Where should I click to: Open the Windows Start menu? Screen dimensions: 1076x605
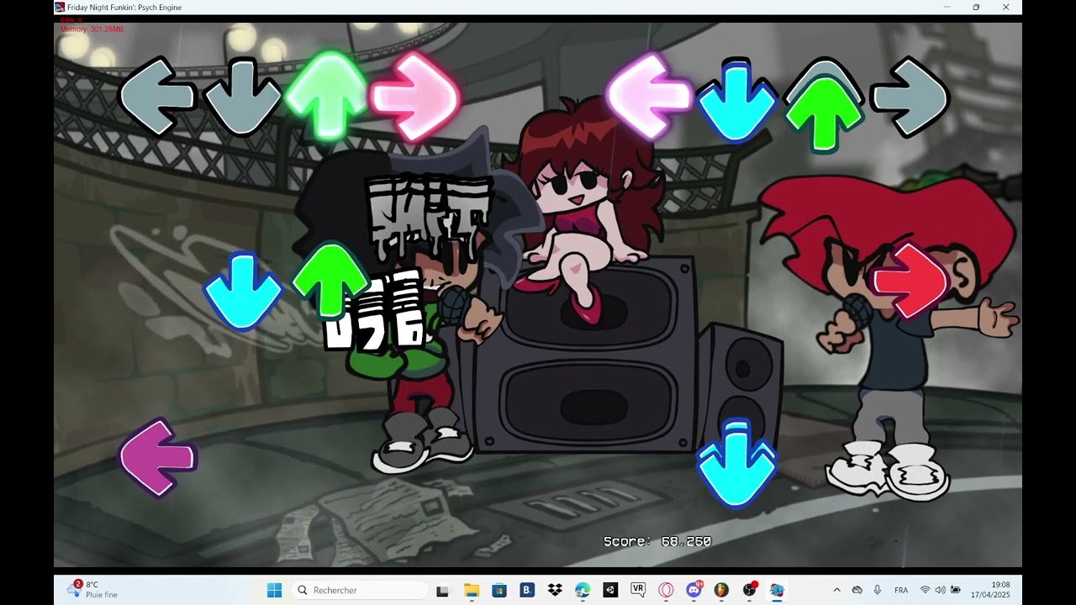click(x=274, y=590)
